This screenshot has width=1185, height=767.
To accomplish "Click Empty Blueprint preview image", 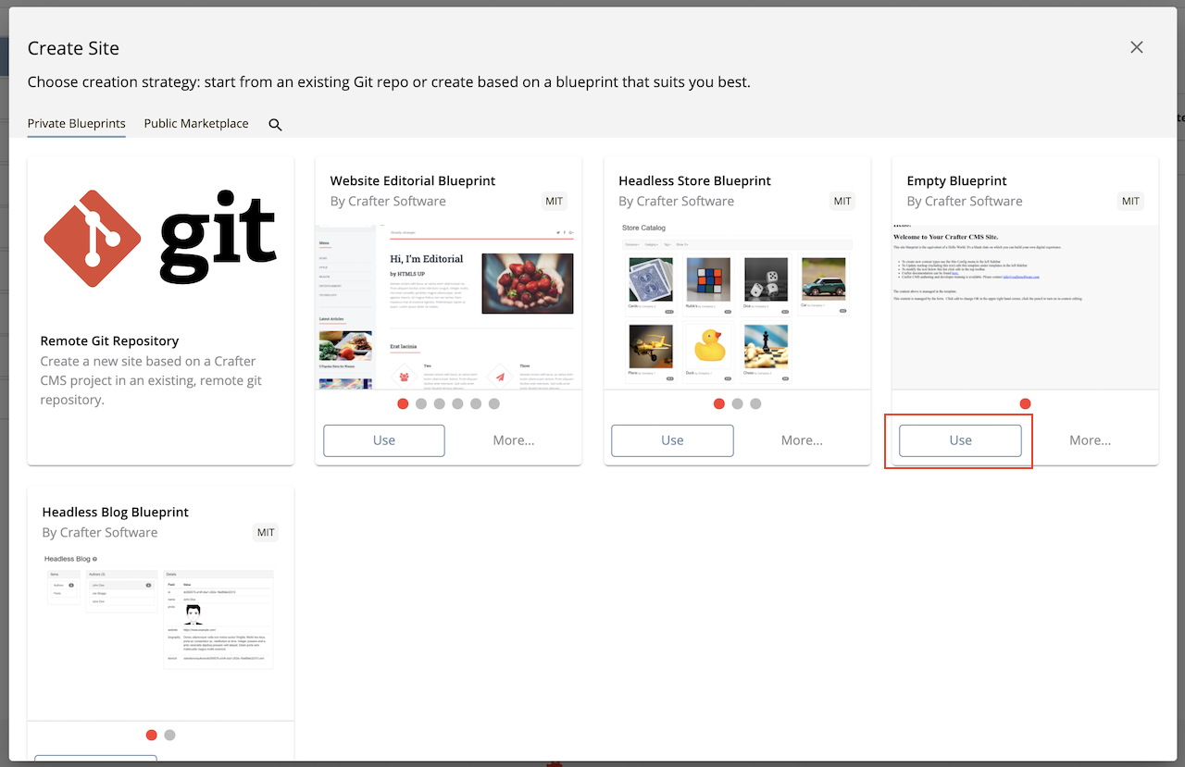I will pos(1026,306).
